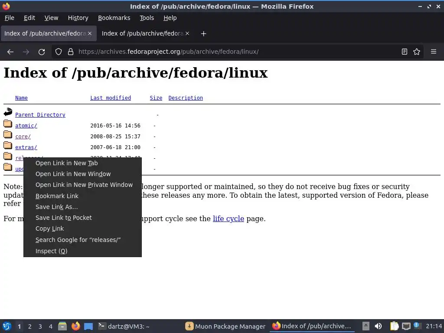The image size is (444, 333).
Task: Open the update notifier tray icon
Action: [417, 326]
